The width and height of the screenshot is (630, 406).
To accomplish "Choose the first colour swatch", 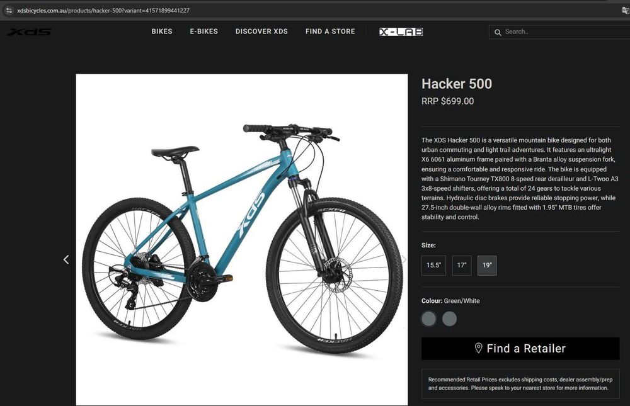I will click(x=428, y=319).
